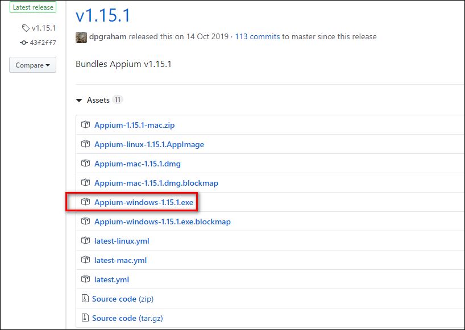465x330 pixels.
Task: Click the file icon beside Source code (tar.gz)
Action: coord(85,318)
